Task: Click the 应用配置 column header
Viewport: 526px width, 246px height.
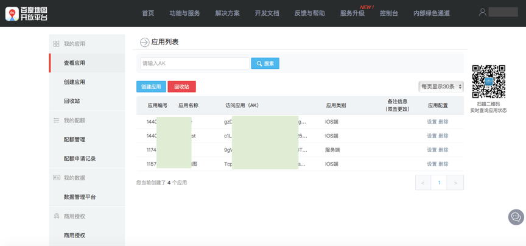Action: pos(438,105)
